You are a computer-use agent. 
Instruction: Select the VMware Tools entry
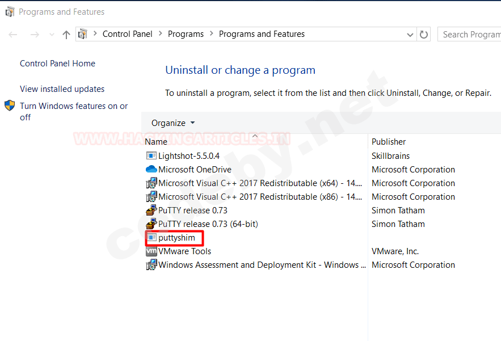(184, 251)
